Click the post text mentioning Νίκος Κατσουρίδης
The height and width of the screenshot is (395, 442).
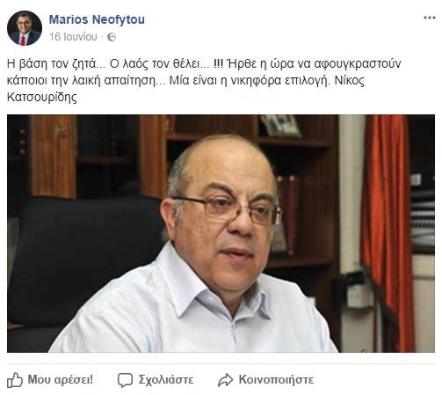pyautogui.click(x=204, y=80)
